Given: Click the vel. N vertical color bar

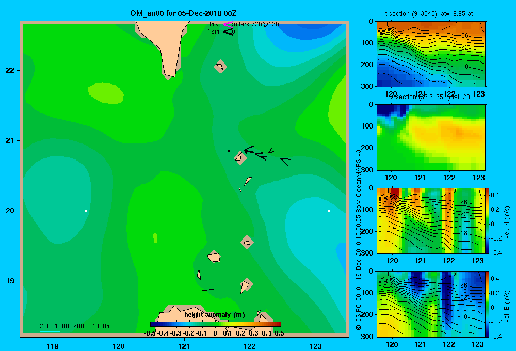Looking at the screenshot, I should pos(487,220).
